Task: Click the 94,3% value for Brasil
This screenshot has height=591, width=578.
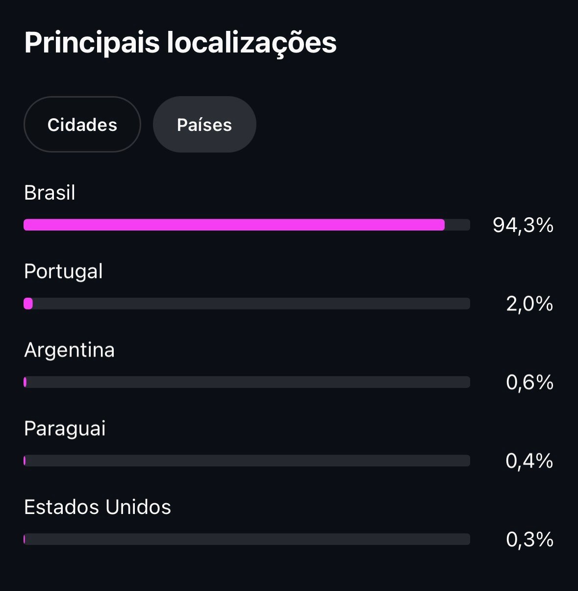Action: (x=523, y=226)
